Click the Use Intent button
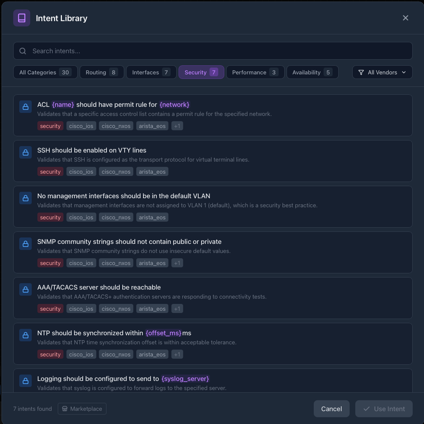424x424 pixels. pos(384,409)
